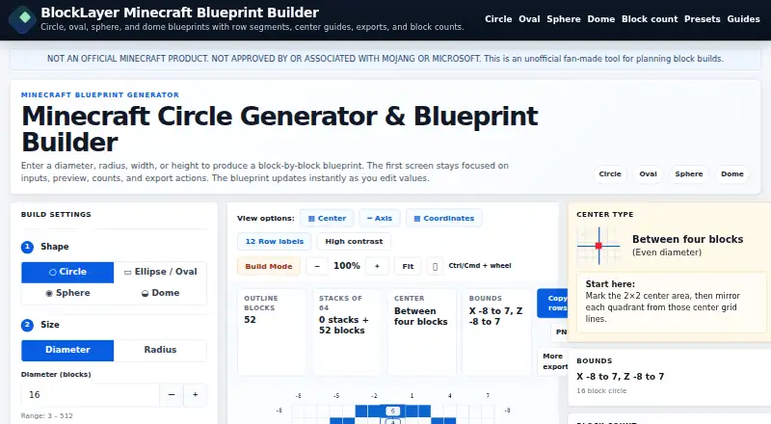The image size is (771, 424).
Task: Click 'MINECRAFT BLUEPRINT GENERATOR' eyebrow text
Action: click(100, 95)
